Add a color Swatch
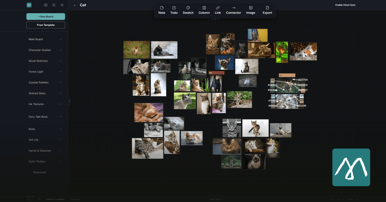The width and height of the screenshot is (386, 202). pyautogui.click(x=188, y=10)
